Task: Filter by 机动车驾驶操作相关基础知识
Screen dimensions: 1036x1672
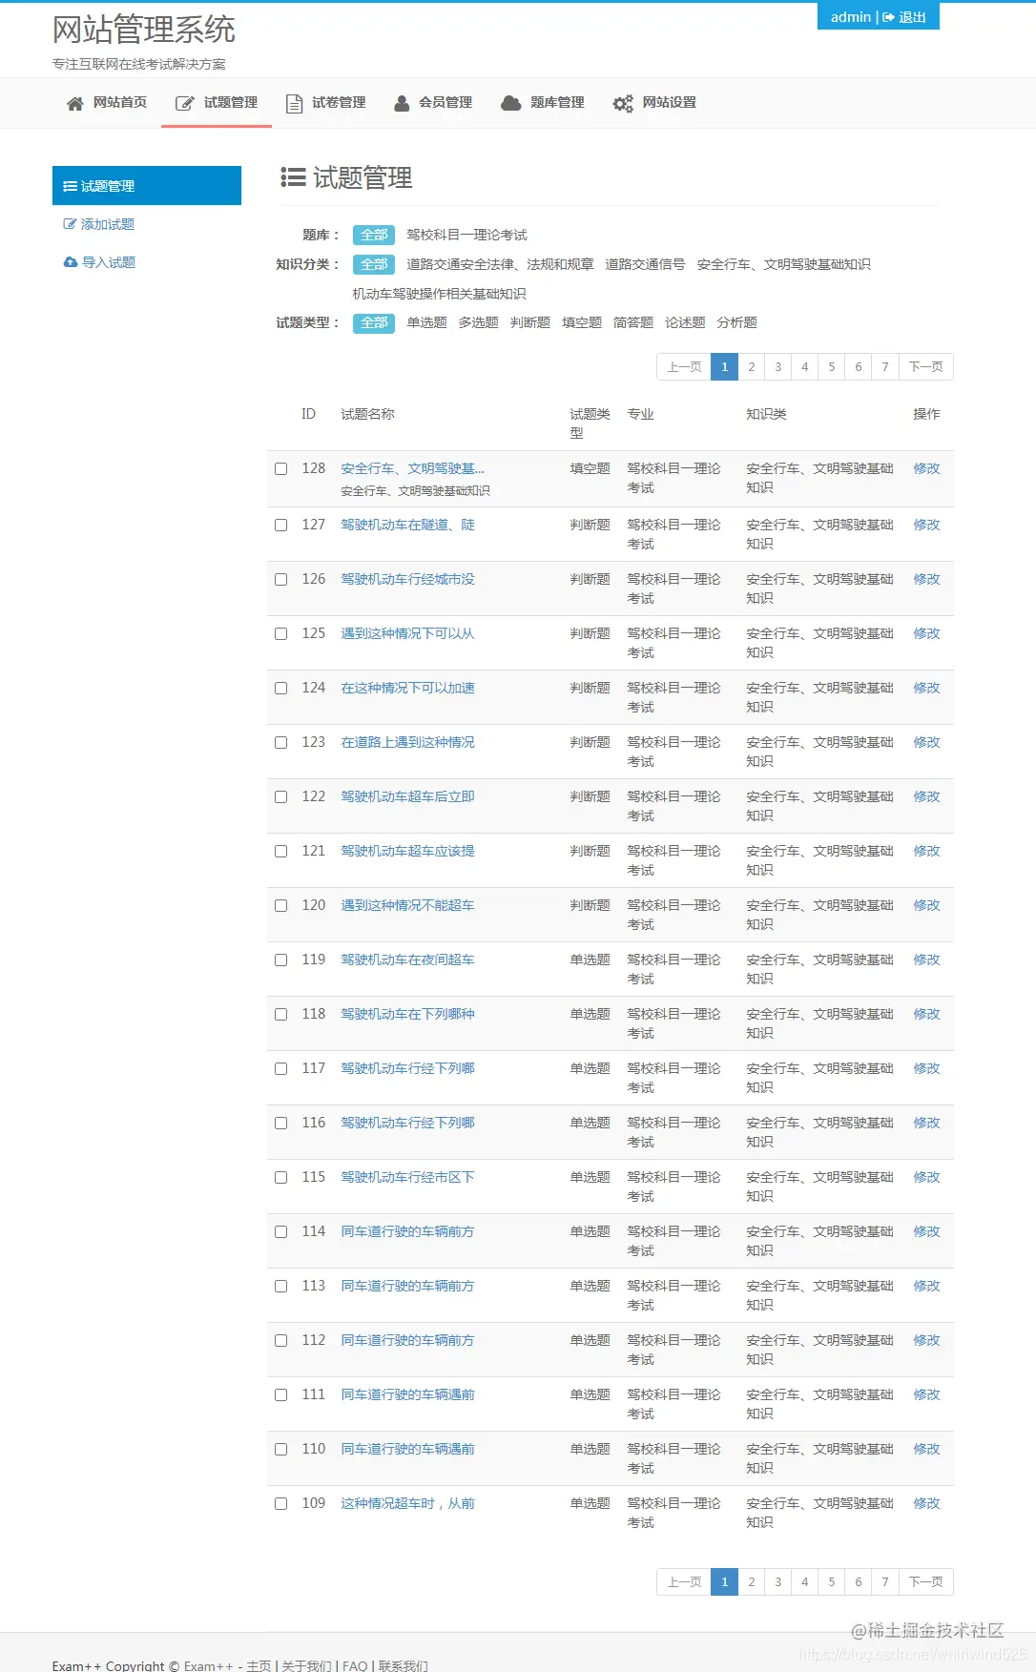Action: (x=439, y=294)
